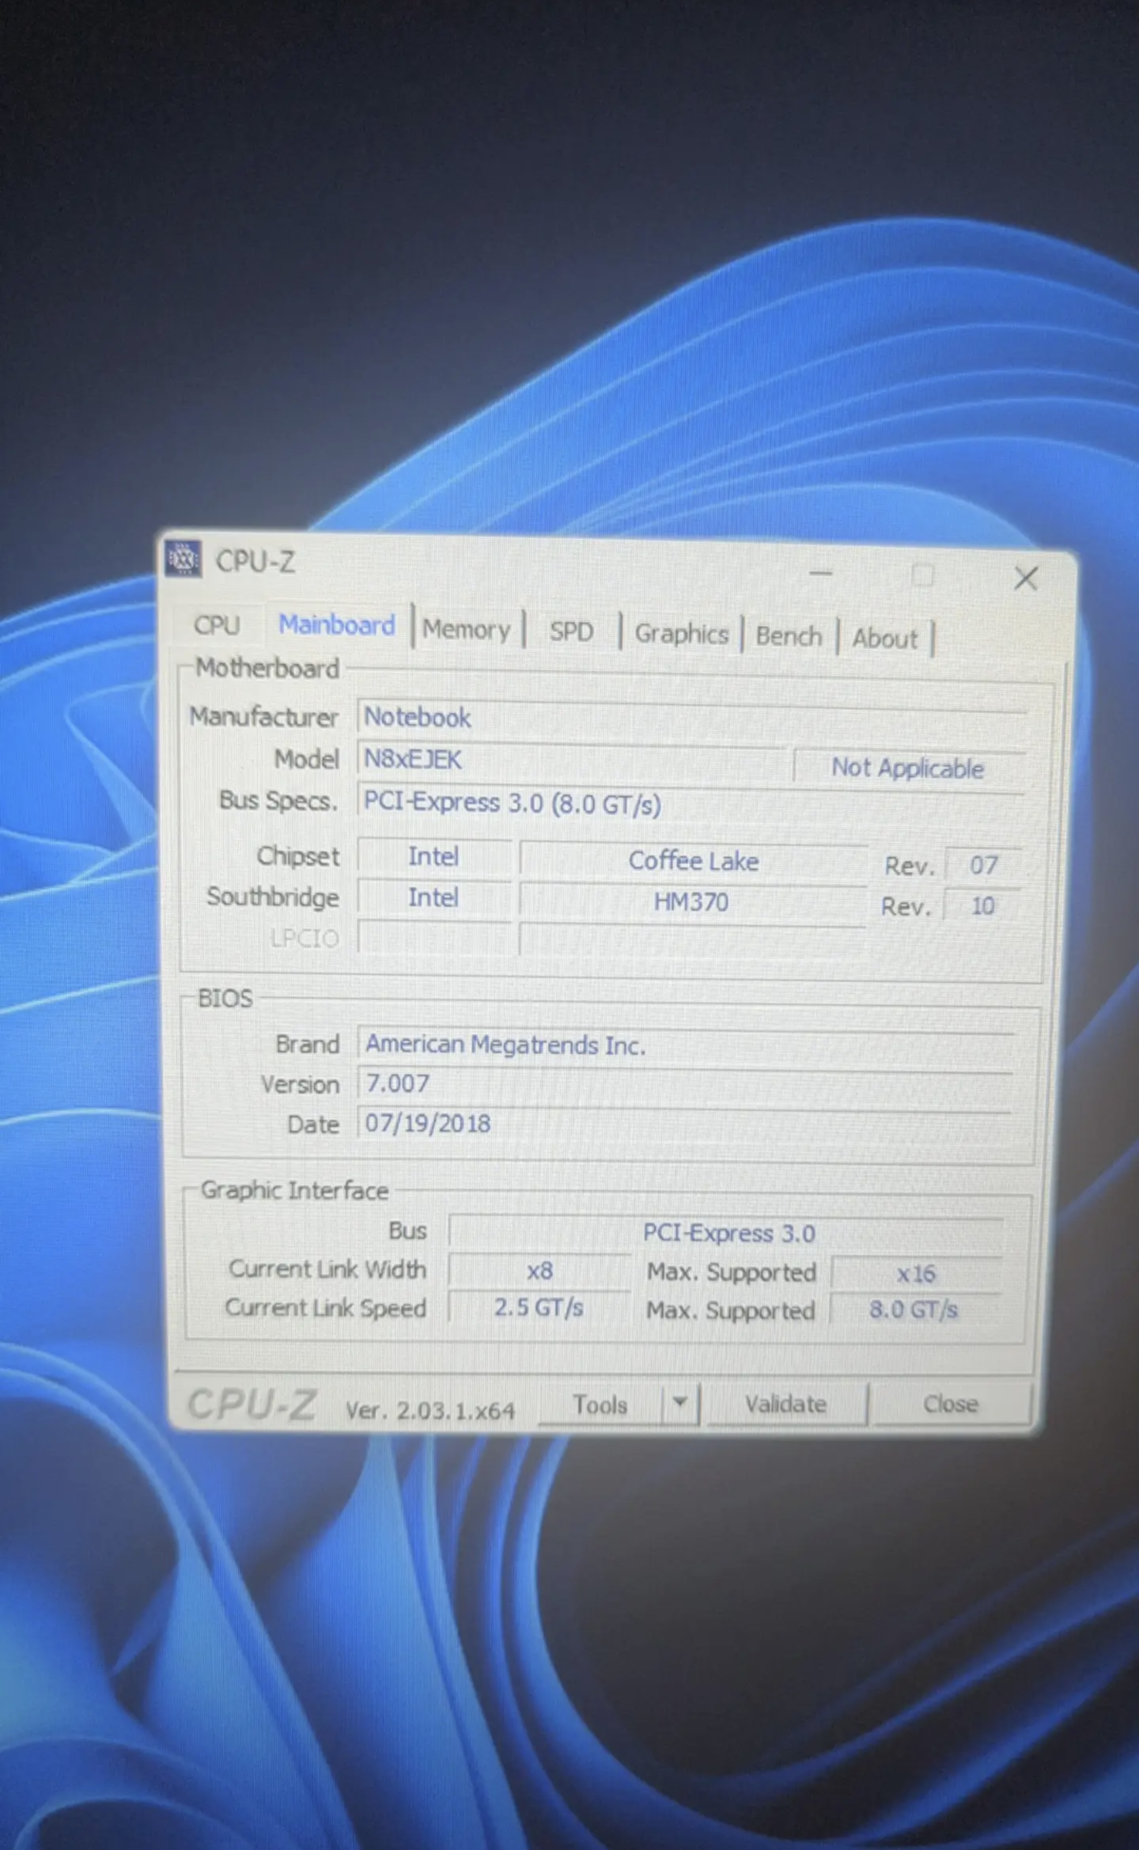Screen dimensions: 1139x1850
Task: Open the Memory tab
Action: [467, 630]
